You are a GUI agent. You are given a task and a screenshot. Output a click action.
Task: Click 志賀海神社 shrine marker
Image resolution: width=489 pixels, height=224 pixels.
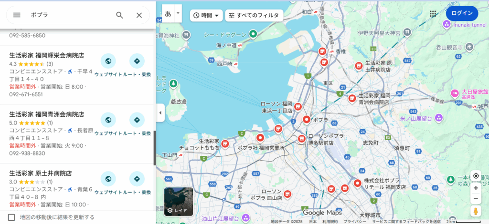pos(186,34)
